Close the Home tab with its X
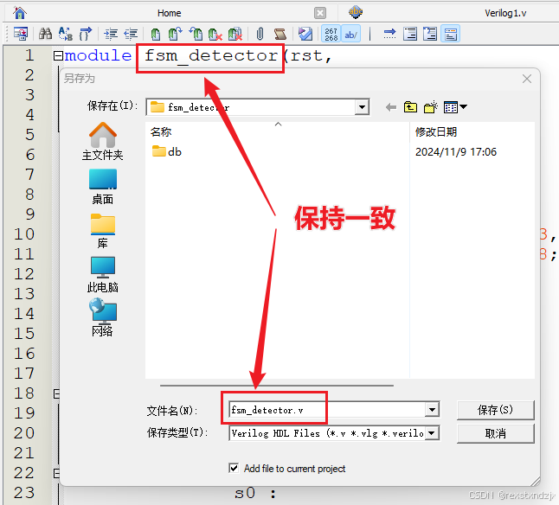 320,13
